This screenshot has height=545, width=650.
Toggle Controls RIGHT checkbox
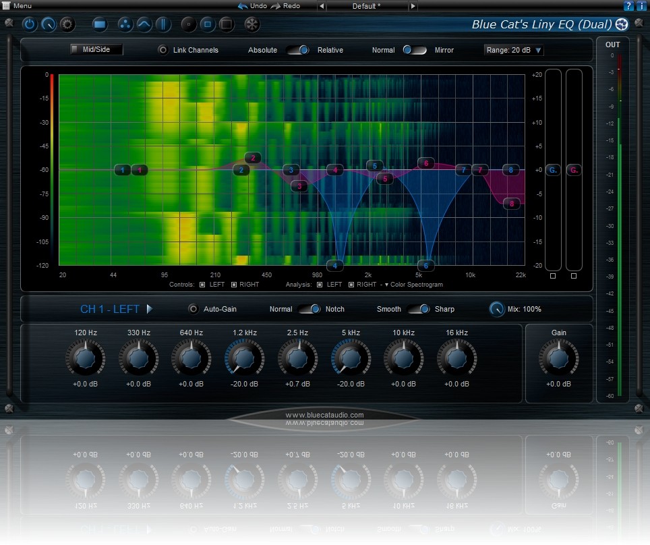click(x=234, y=285)
